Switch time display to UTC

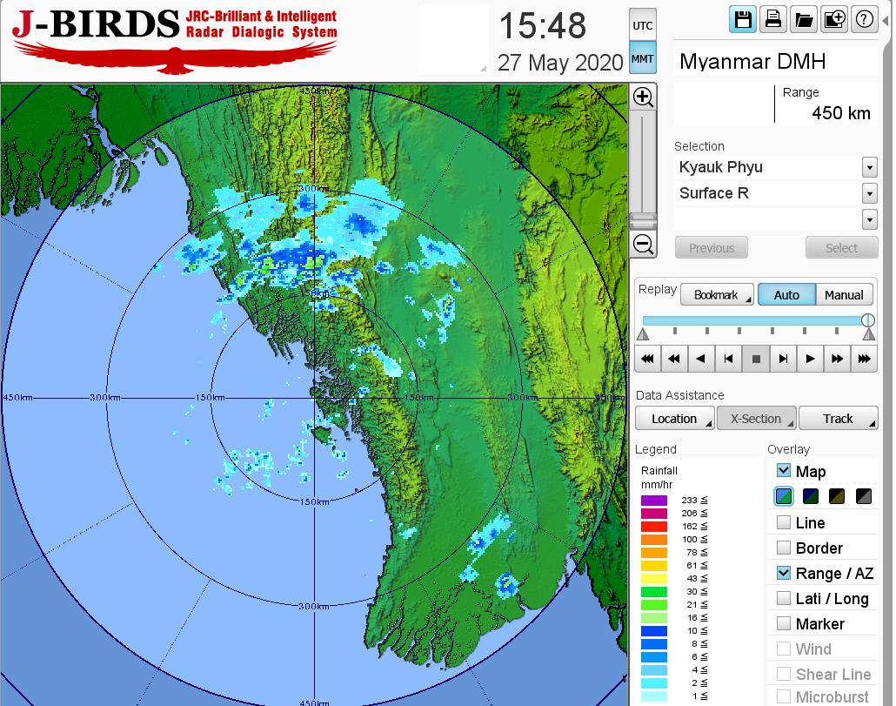click(643, 26)
